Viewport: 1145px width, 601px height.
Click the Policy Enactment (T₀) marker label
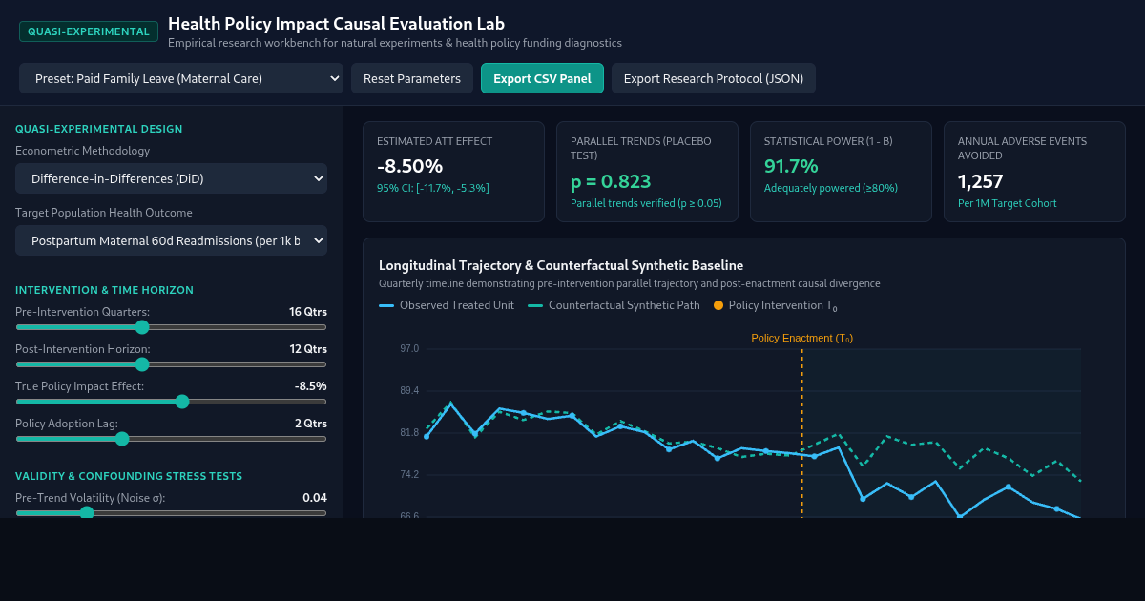(801, 338)
